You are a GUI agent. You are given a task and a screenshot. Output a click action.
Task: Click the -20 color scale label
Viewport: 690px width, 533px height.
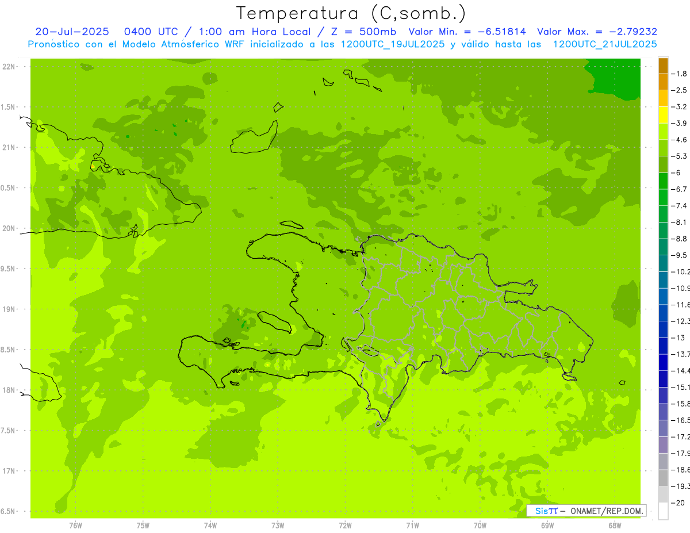tap(678, 503)
